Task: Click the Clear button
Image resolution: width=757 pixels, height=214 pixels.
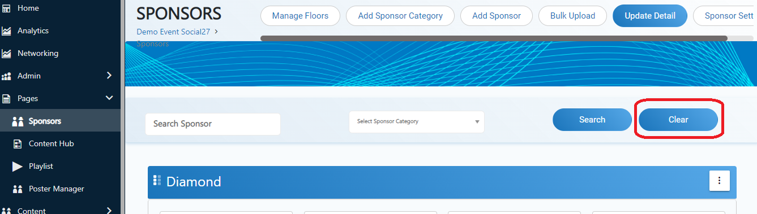Action: (x=678, y=120)
